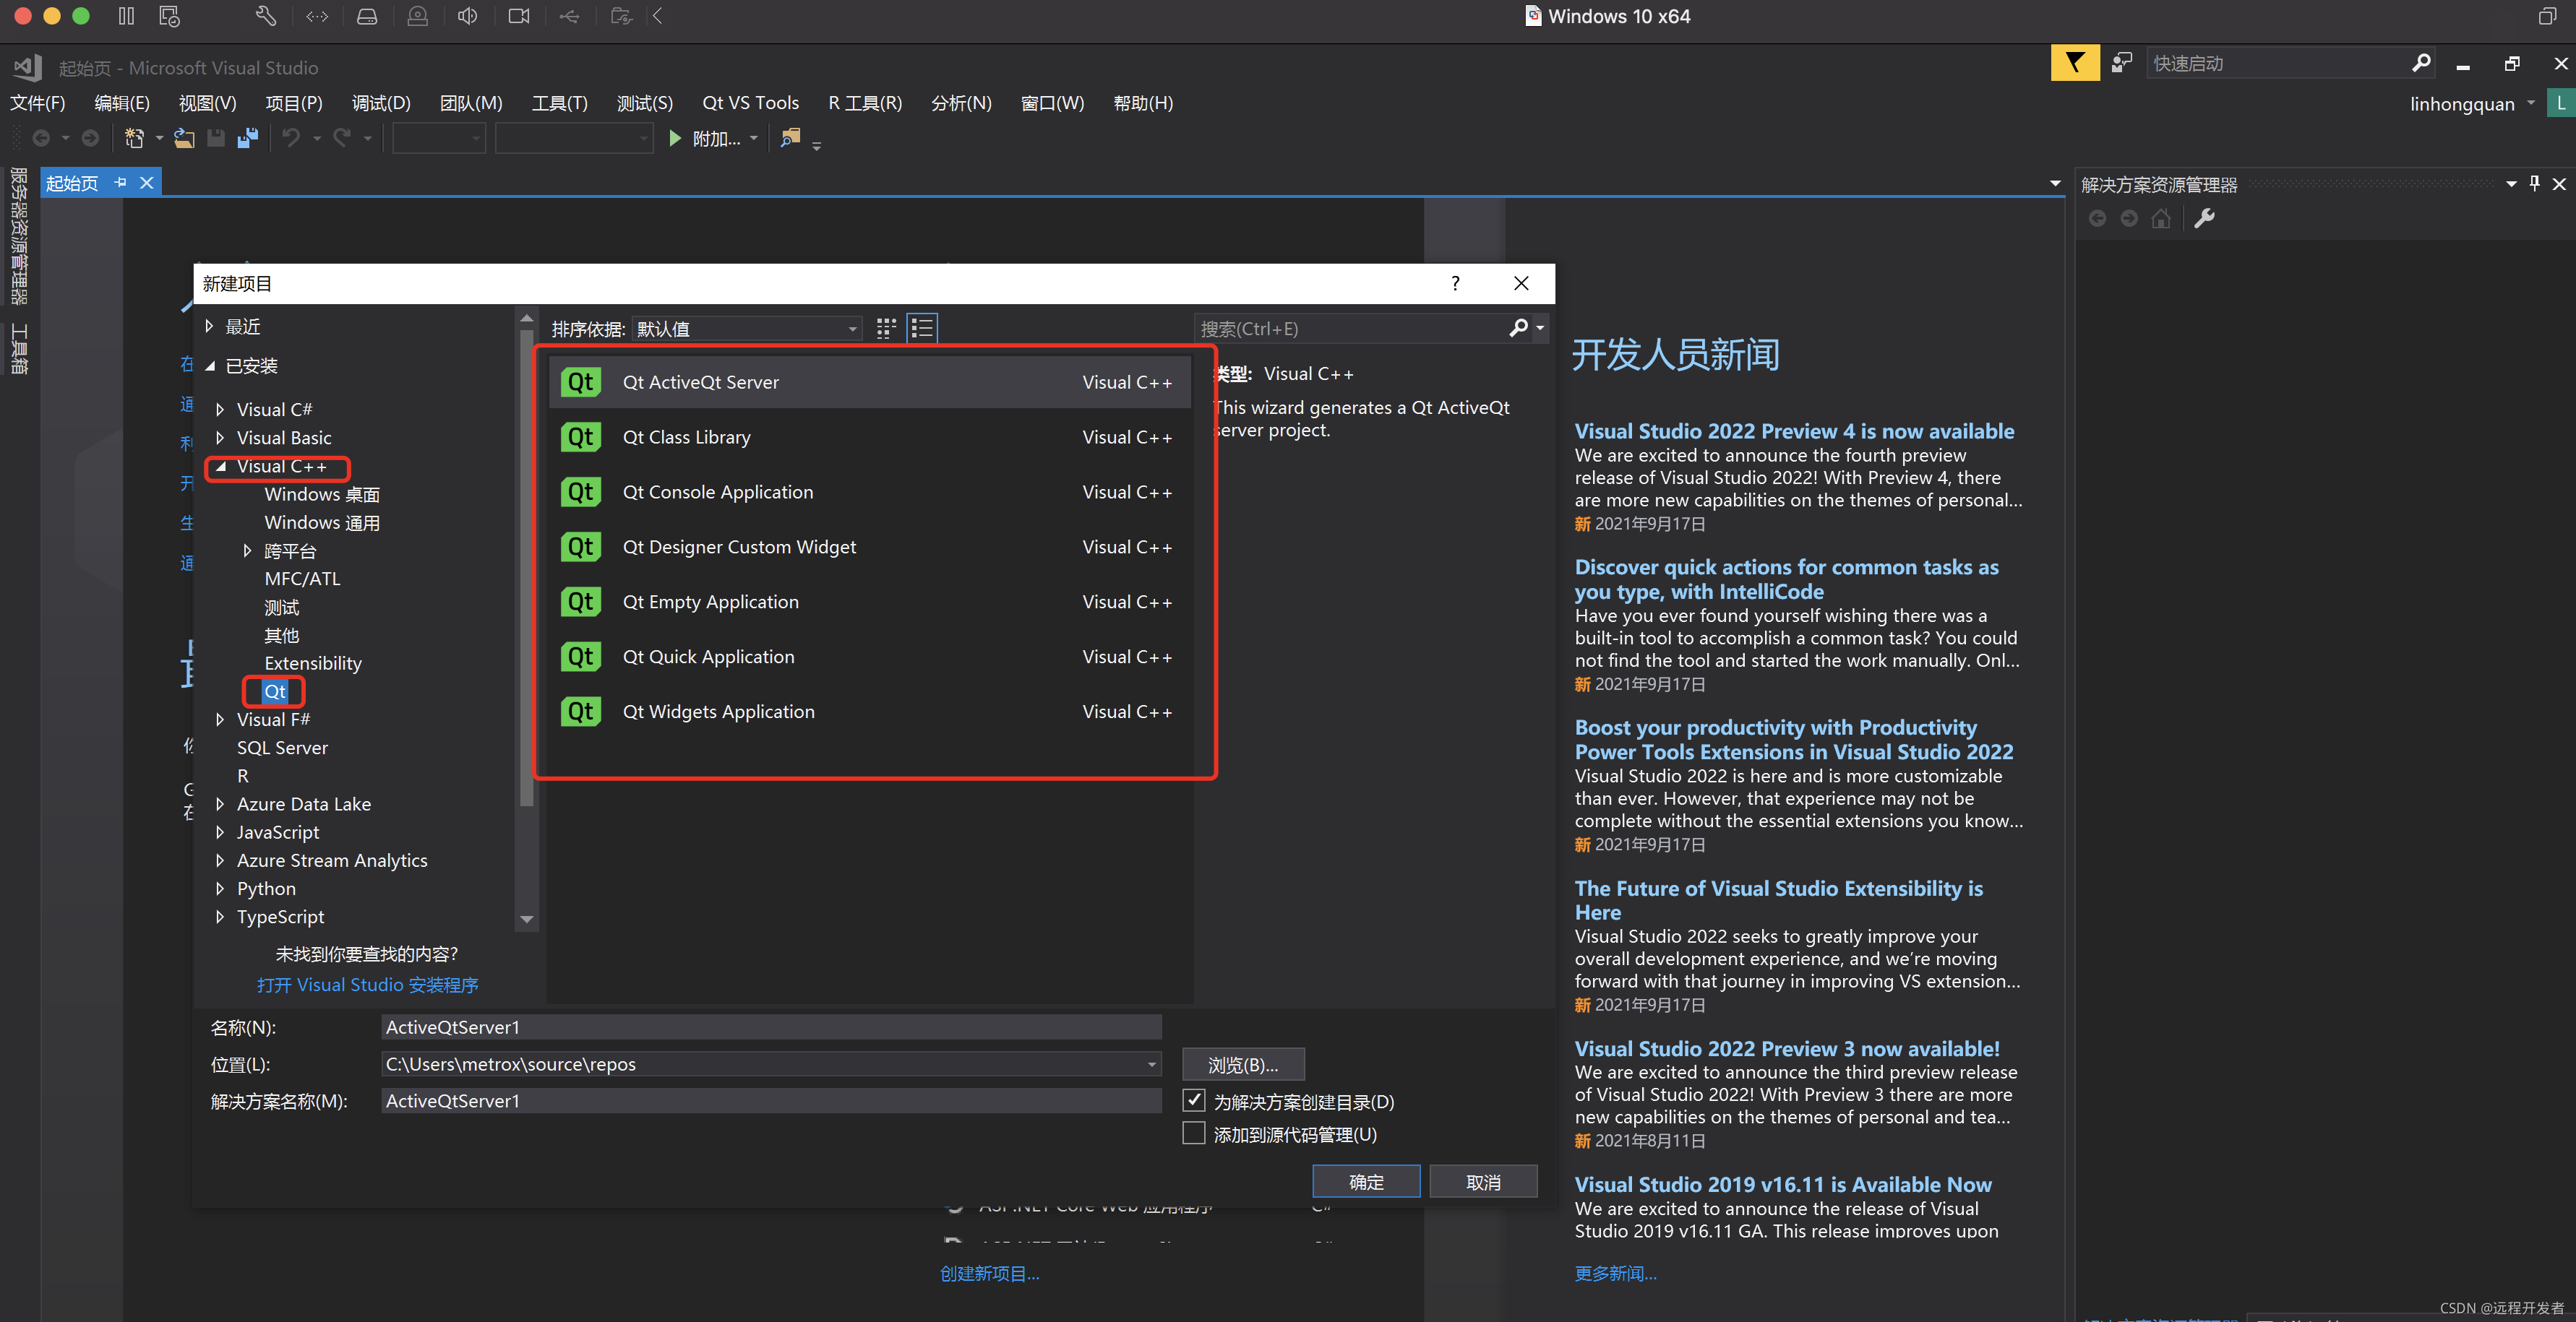
Task: Click the green Attach play button
Action: click(x=675, y=138)
